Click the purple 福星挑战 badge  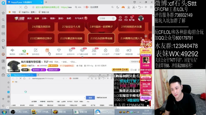click(x=39, y=70)
